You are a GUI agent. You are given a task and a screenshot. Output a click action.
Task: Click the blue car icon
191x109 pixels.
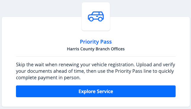[96, 16]
